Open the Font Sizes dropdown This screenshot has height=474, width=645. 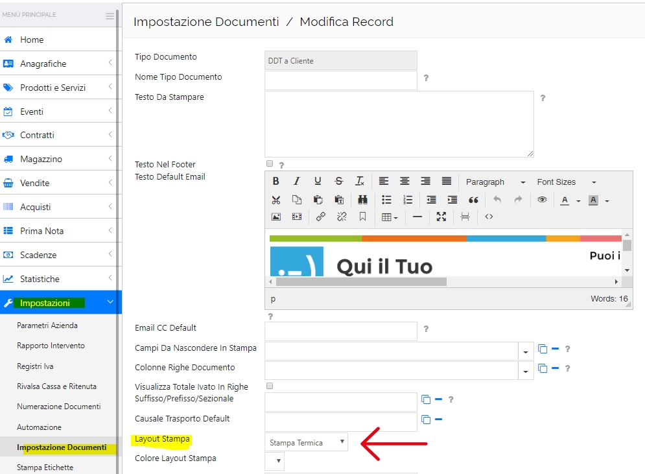pyautogui.click(x=566, y=182)
